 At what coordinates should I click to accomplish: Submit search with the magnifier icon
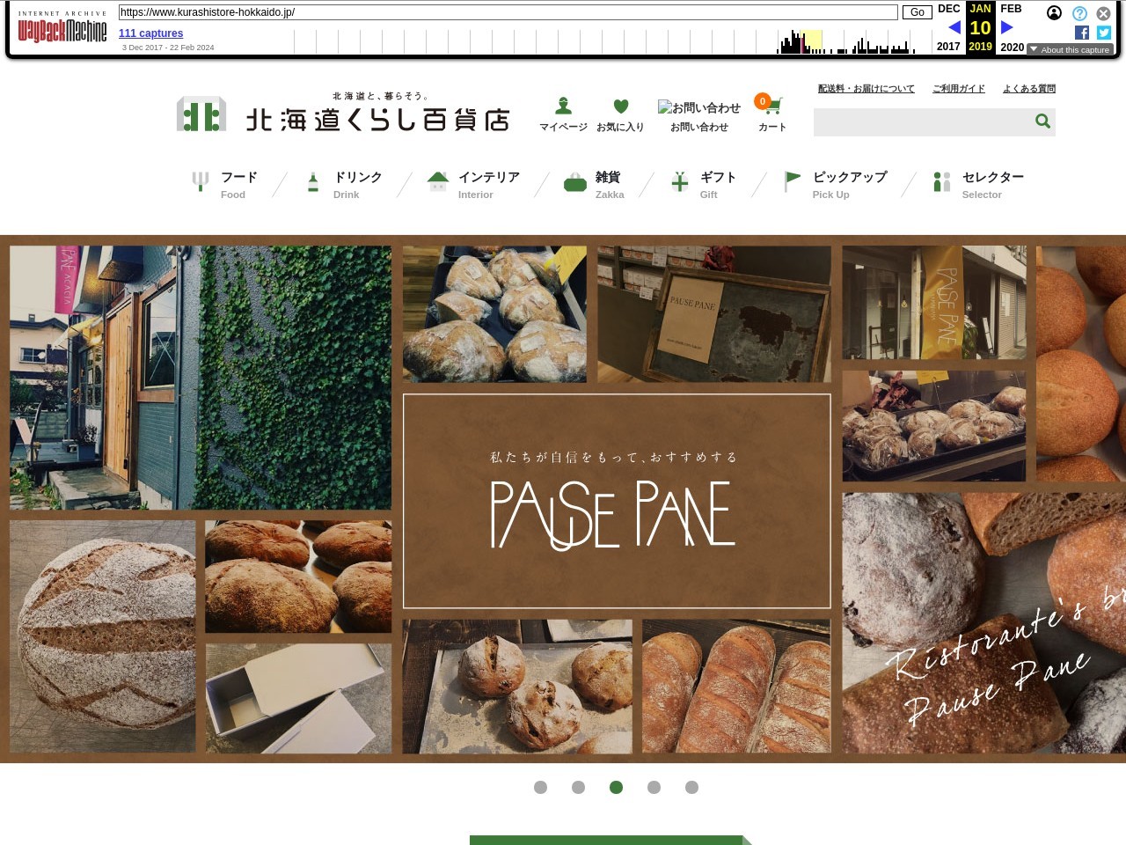(x=1042, y=121)
